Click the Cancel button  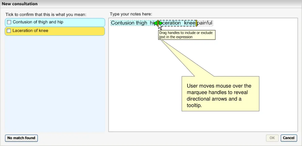tap(288, 138)
